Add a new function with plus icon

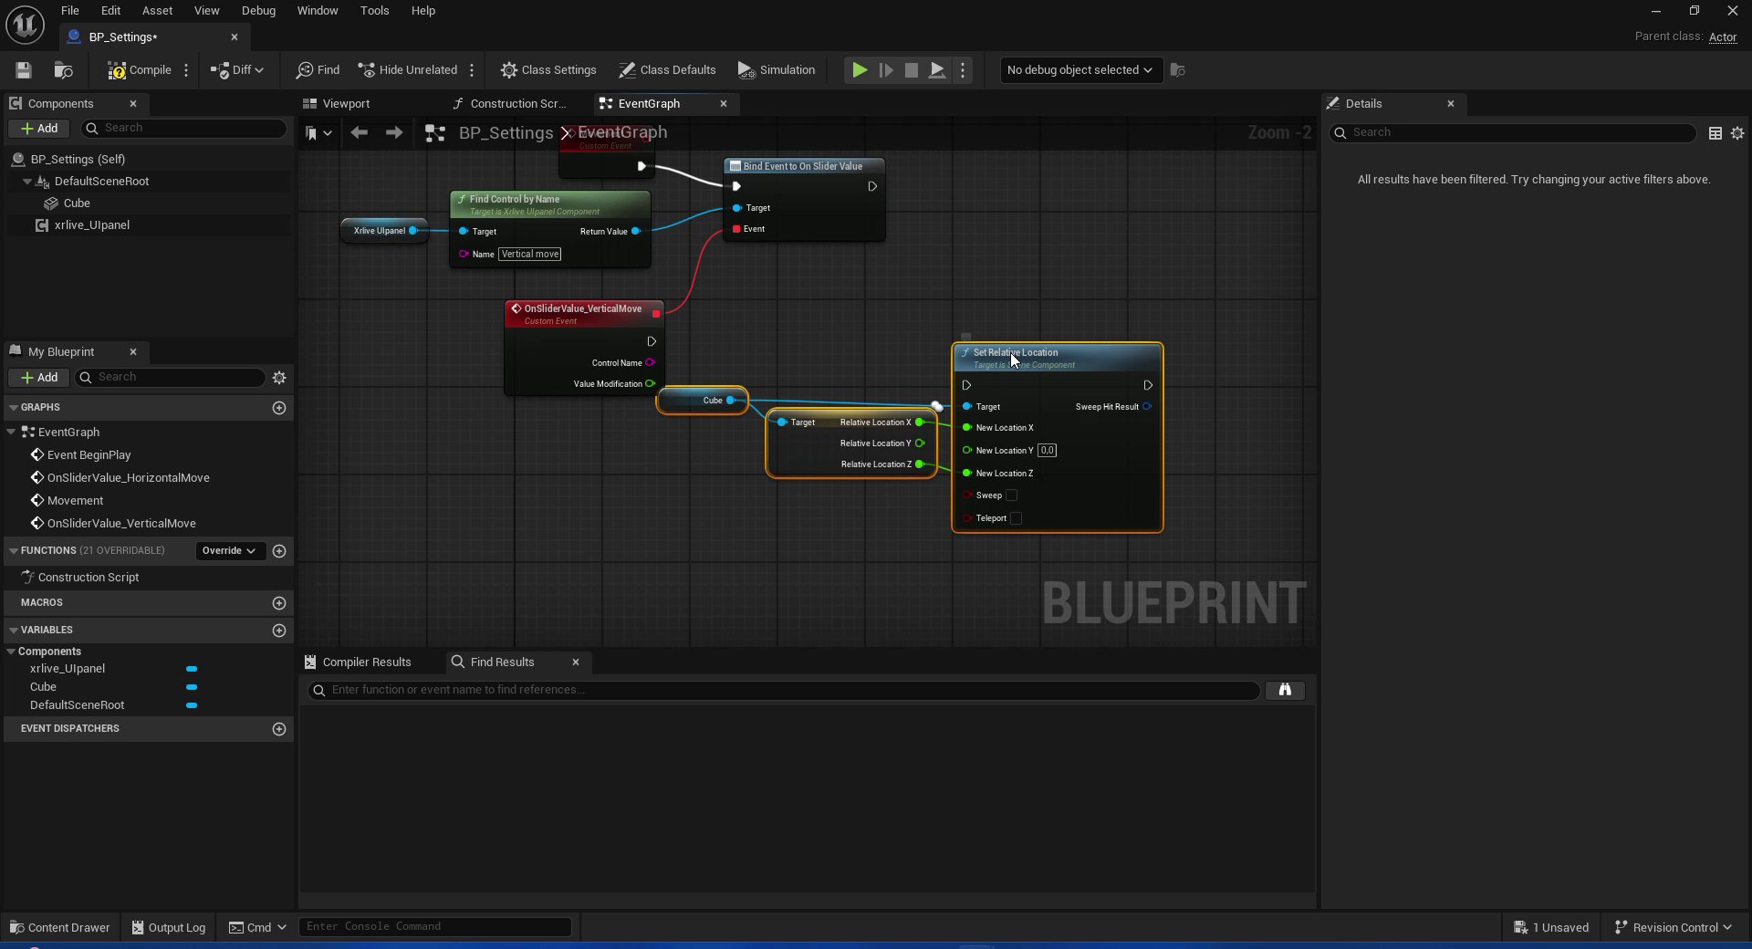pos(279,551)
